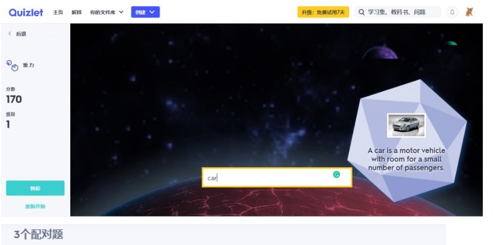Click the search magnifier icon
493x245 pixels.
tap(362, 12)
